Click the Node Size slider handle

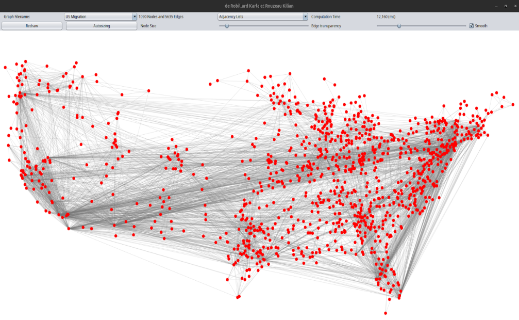click(x=227, y=26)
